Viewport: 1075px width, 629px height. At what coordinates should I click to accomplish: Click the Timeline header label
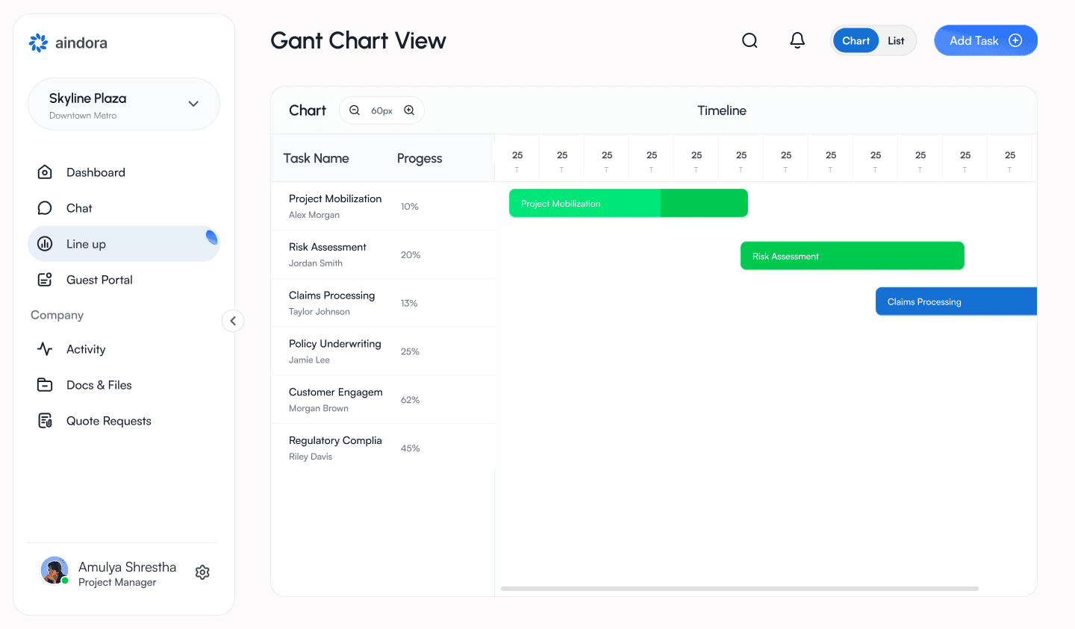[x=722, y=110]
